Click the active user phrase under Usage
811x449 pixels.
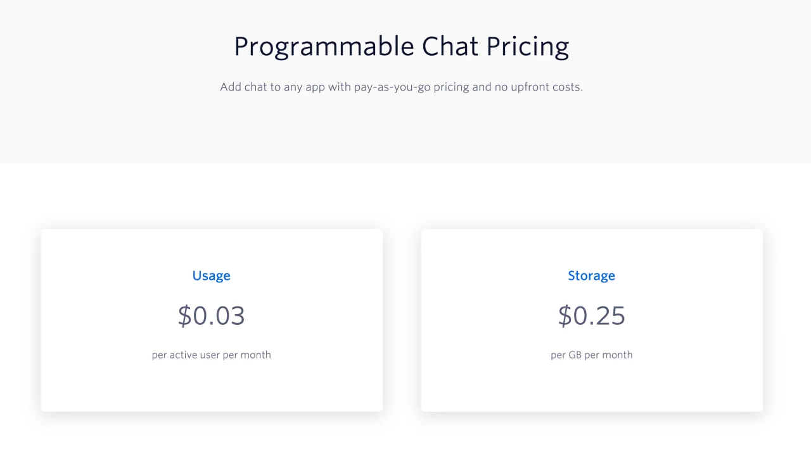[x=196, y=355]
